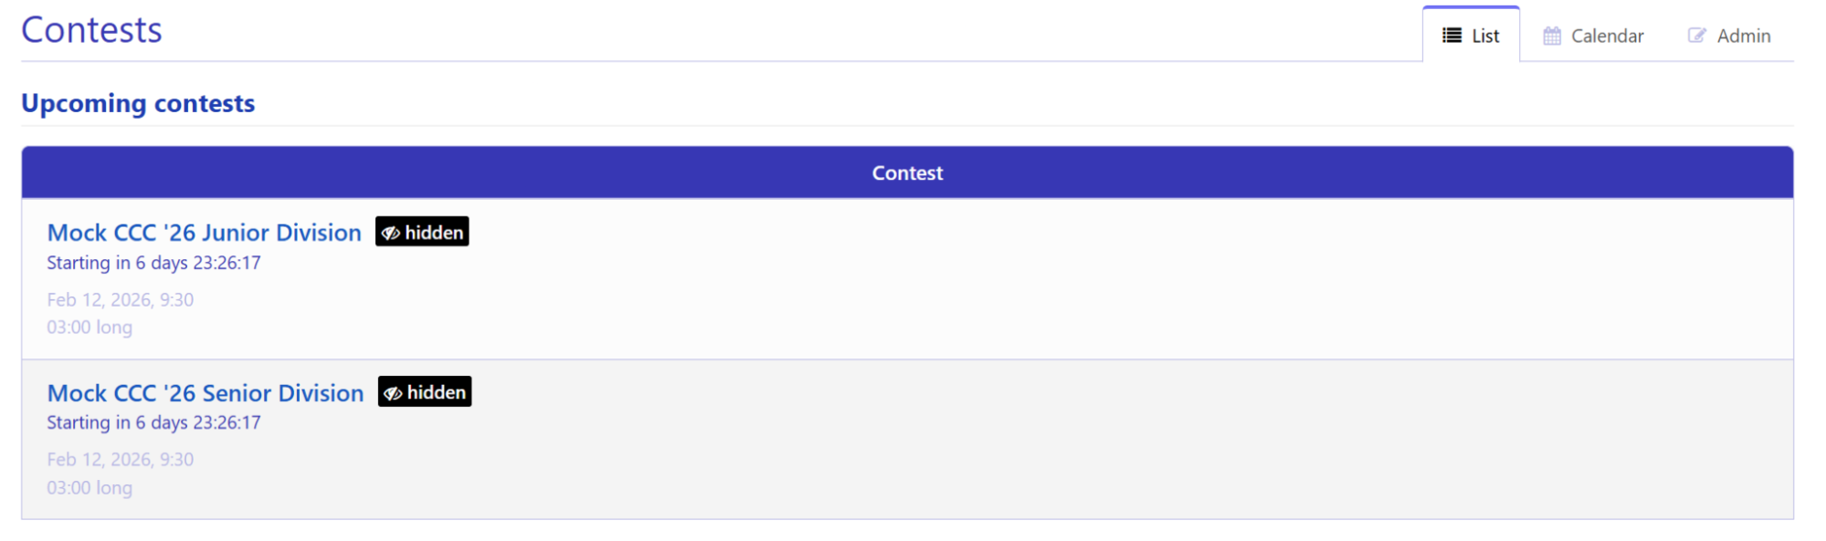Click the Contests page heading
This screenshot has width=1826, height=541.
pyautogui.click(x=90, y=29)
